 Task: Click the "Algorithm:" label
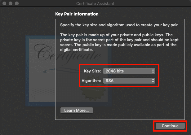[91, 81]
